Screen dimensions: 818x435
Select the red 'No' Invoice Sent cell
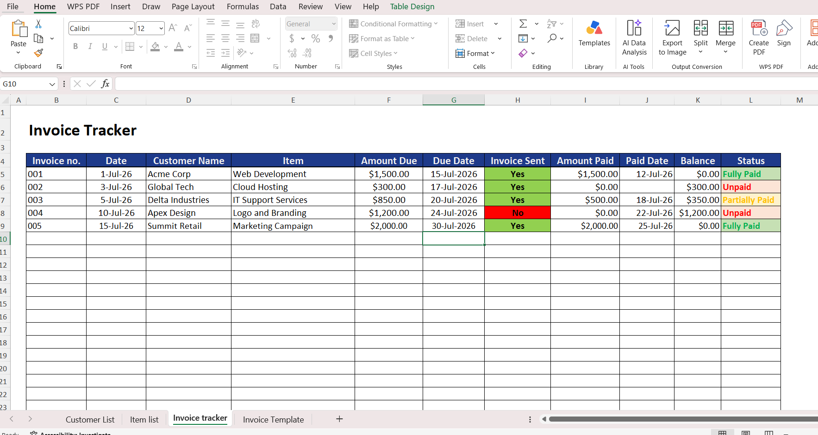click(x=518, y=213)
